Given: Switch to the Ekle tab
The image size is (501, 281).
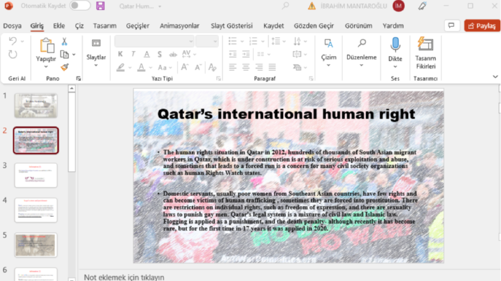Looking at the screenshot, I should coord(59,26).
